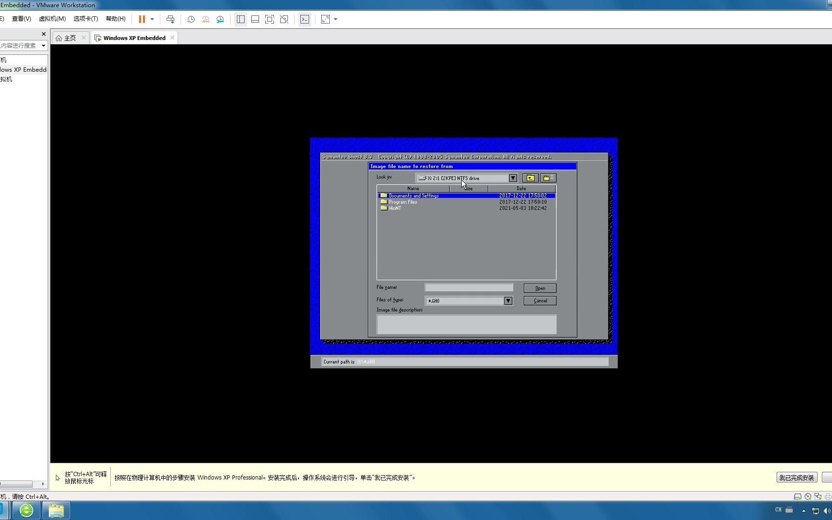
Task: Expand the Look in drive dropdown arrow
Action: point(513,178)
